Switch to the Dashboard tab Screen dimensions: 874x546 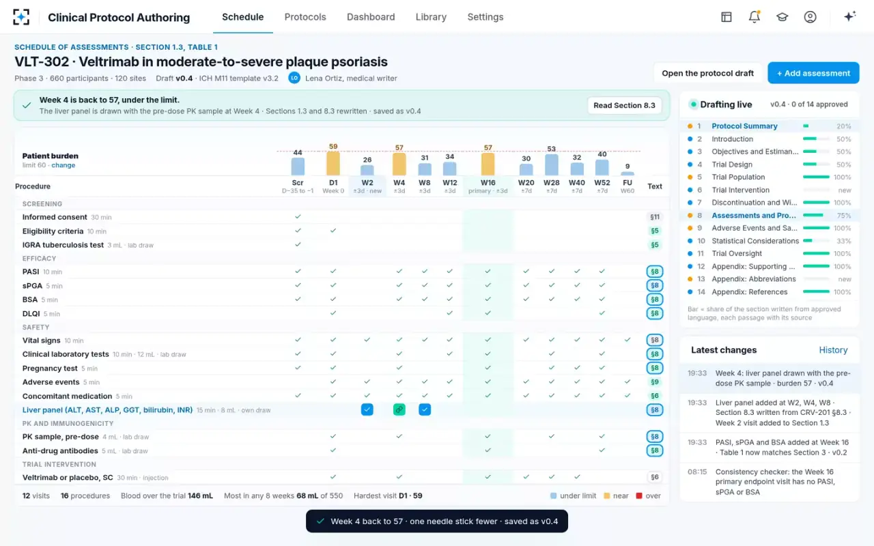(x=371, y=17)
